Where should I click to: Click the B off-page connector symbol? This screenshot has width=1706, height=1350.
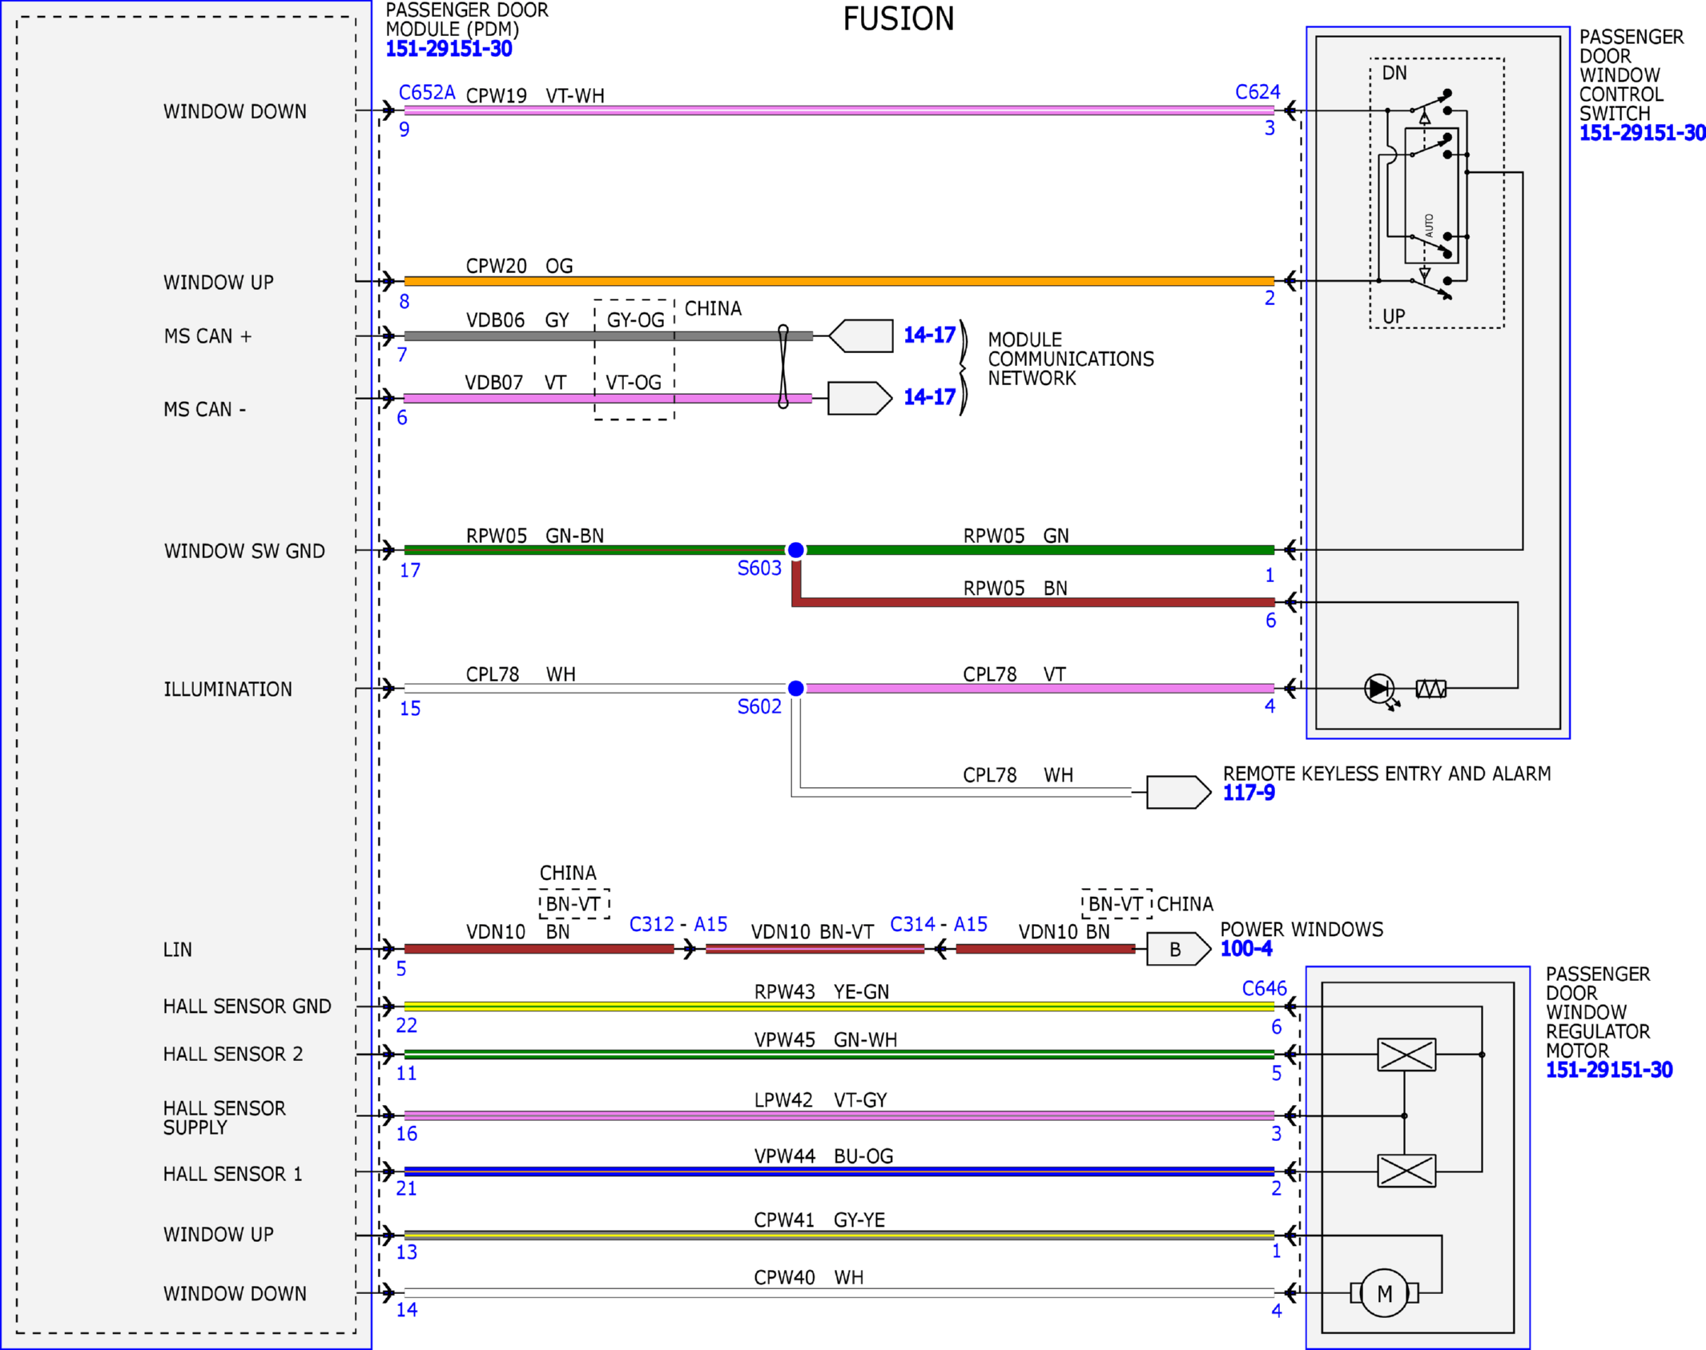coord(1179,949)
